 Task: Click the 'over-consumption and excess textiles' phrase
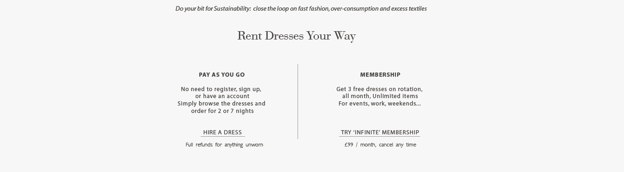pos(379,9)
